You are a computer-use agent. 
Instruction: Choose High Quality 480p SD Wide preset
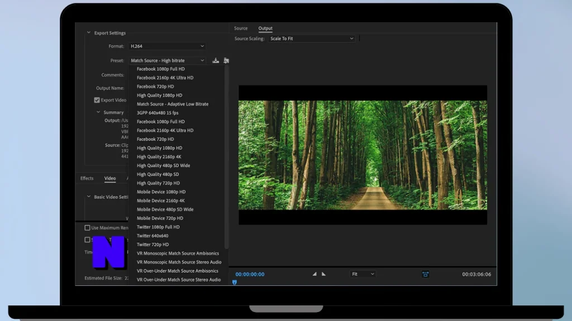coord(163,166)
